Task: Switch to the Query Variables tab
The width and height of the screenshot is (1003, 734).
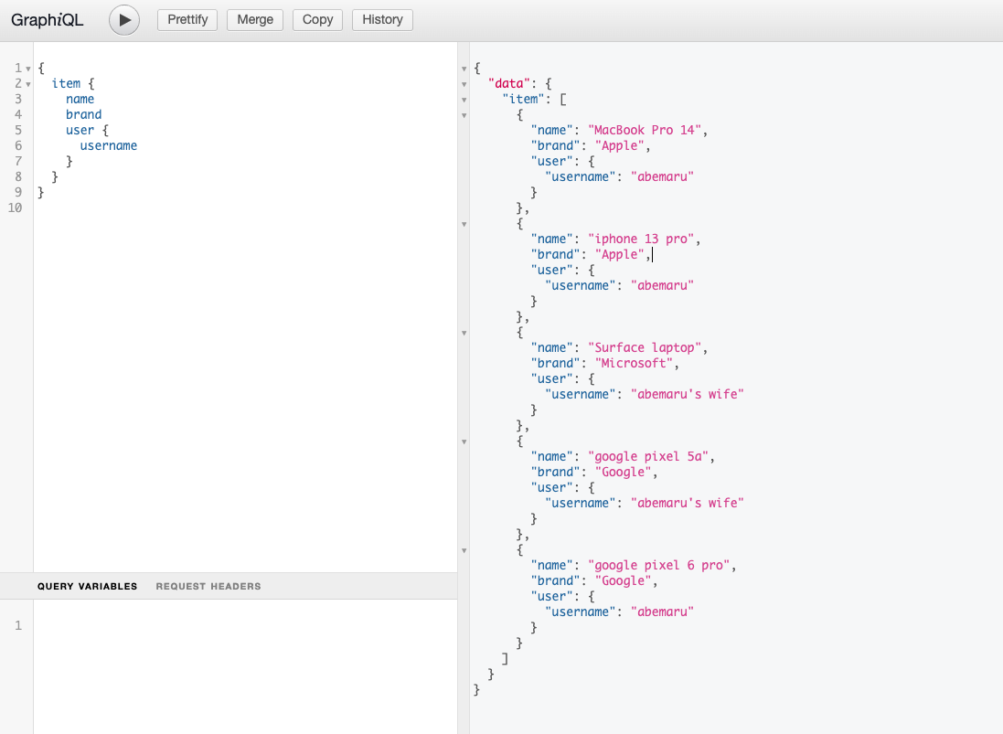Action: [87, 586]
